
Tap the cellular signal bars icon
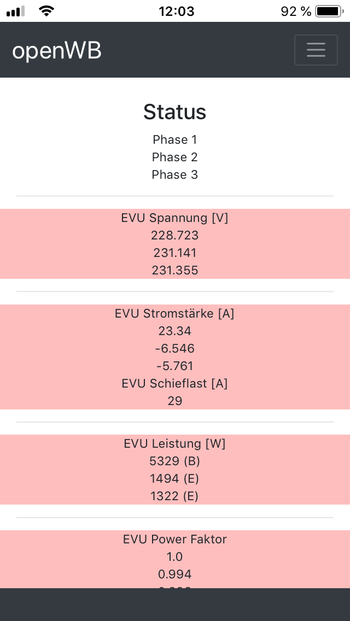click(16, 11)
